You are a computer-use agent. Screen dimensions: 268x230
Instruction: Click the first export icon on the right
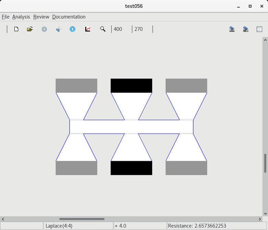click(x=232, y=29)
